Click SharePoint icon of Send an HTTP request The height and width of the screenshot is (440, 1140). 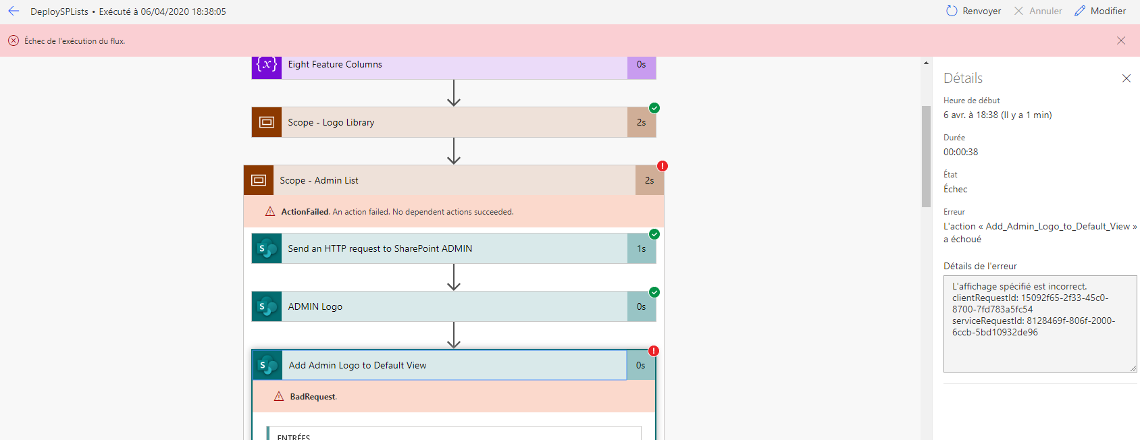(x=267, y=248)
